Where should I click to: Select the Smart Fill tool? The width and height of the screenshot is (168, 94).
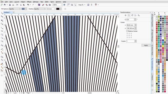2,70
